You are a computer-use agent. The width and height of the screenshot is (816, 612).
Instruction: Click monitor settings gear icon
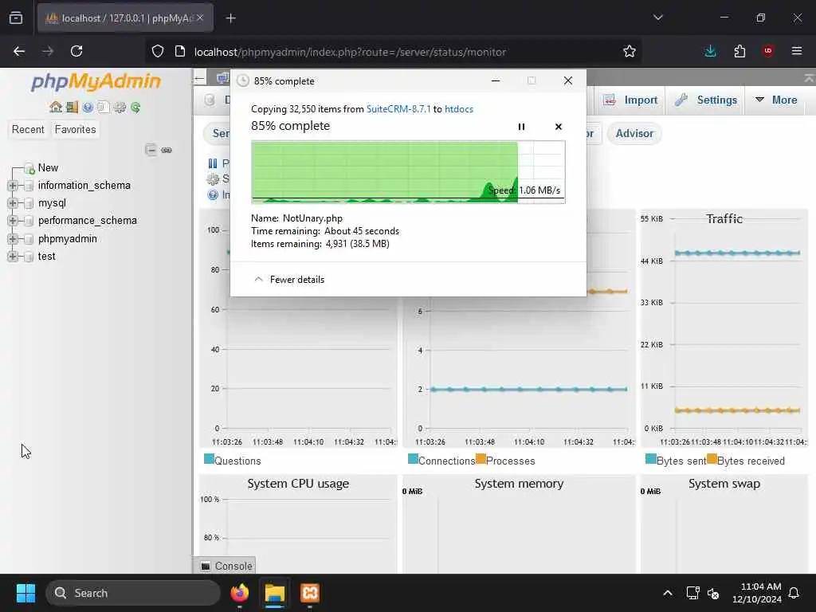tap(212, 179)
